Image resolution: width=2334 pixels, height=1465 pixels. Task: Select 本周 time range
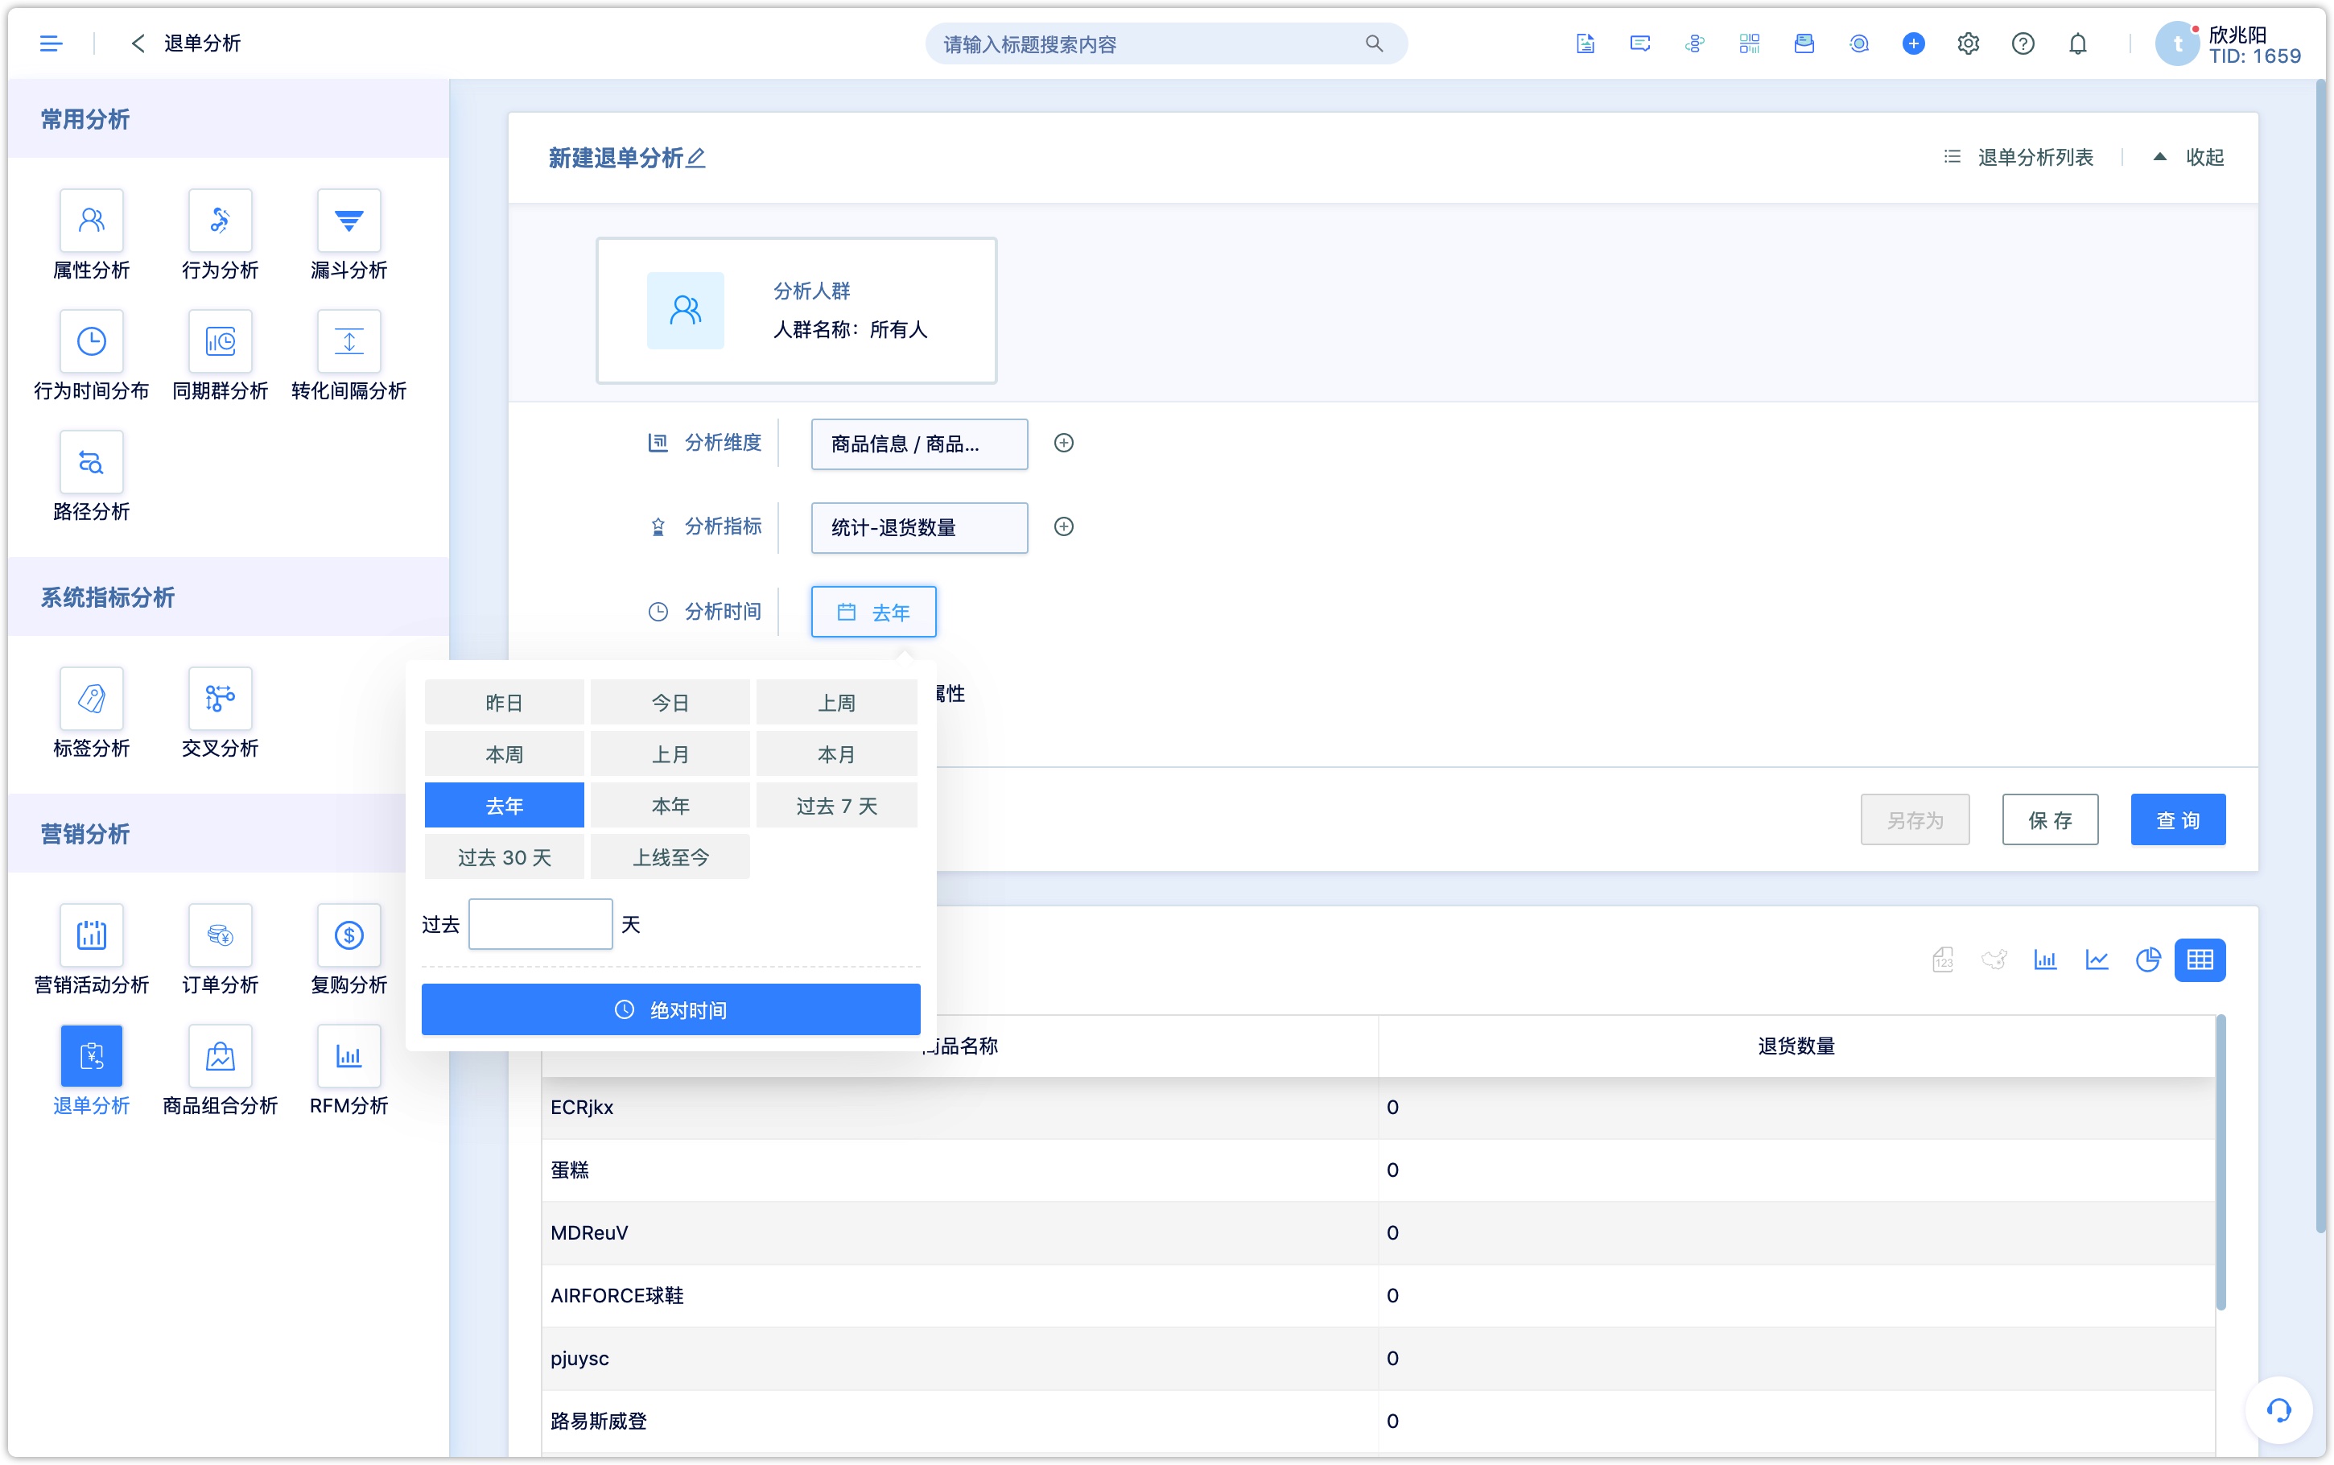click(504, 753)
